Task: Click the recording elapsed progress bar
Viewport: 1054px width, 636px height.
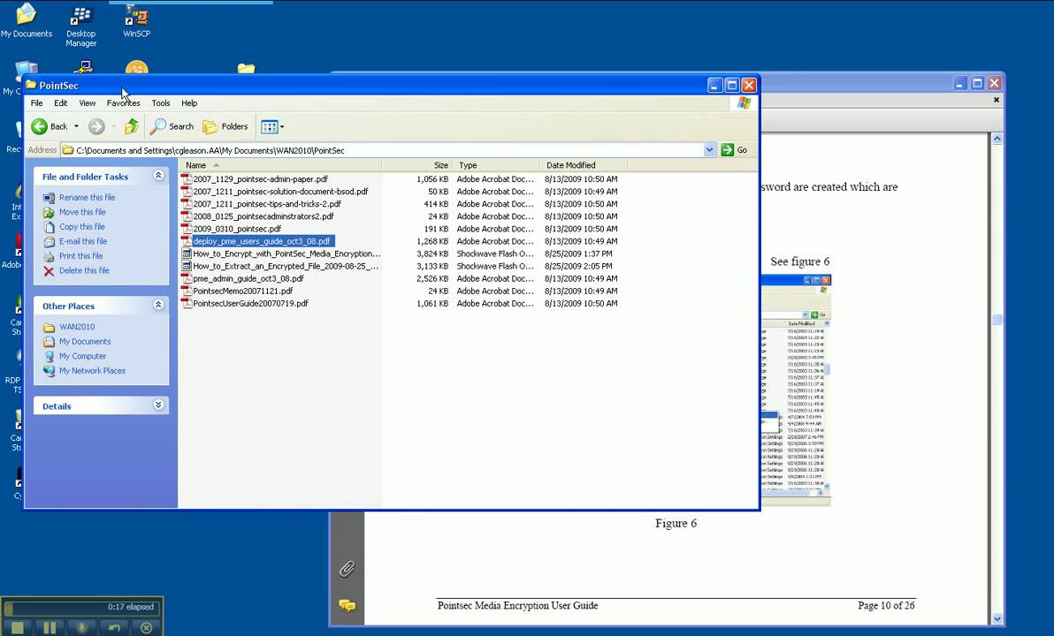Action: tap(80, 608)
